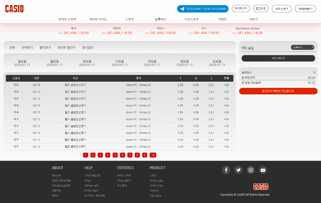Click the CASIO logo in footer

point(261,187)
